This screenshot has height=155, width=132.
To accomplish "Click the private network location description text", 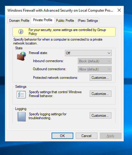I will (x=58, y=42).
